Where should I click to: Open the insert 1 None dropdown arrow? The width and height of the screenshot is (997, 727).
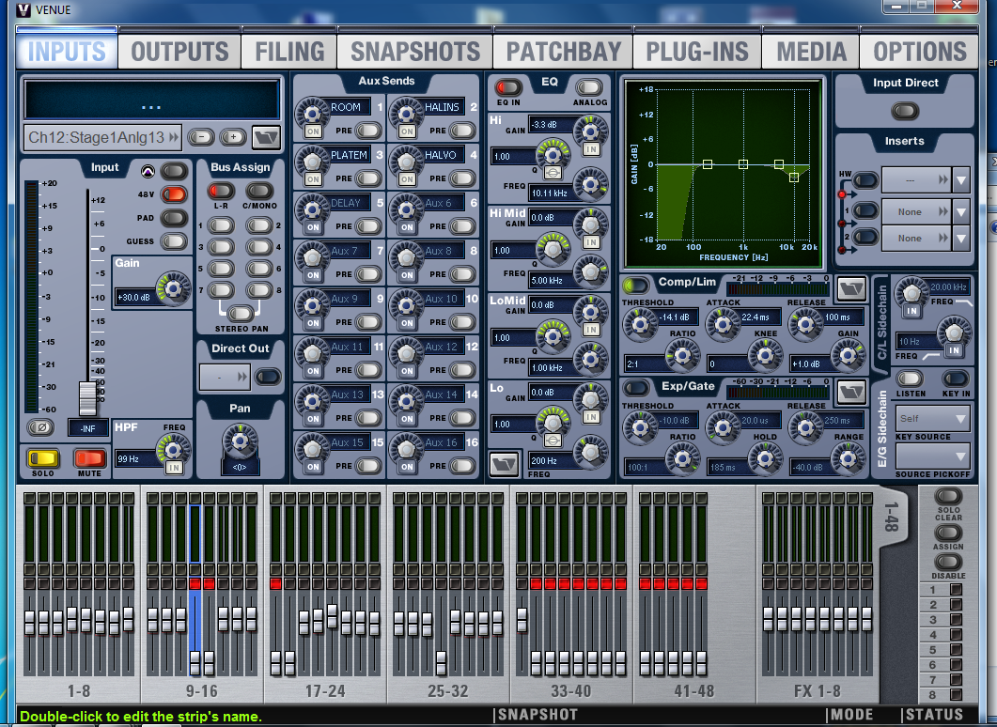960,211
